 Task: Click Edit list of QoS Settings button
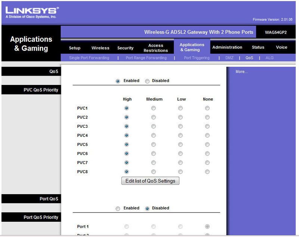pyautogui.click(x=150, y=181)
